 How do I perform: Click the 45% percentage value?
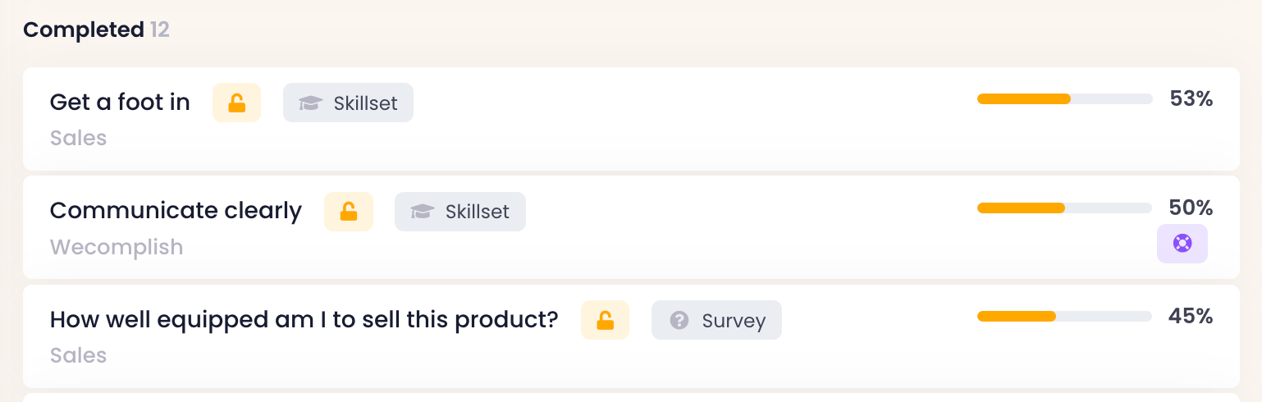tap(1191, 317)
